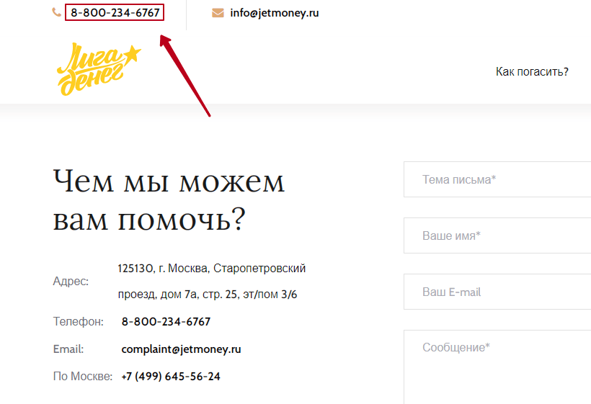Click Moscow number +7 (499) 645-56-24
Screen dimensions: 591x404
click(x=171, y=376)
